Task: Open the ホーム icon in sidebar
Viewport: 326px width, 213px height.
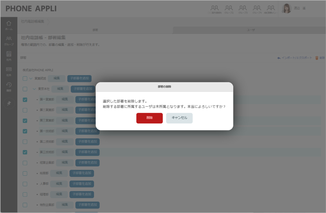Action: click(x=9, y=25)
